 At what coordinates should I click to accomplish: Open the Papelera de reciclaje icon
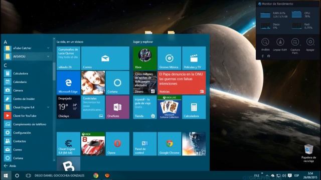pos(308,153)
